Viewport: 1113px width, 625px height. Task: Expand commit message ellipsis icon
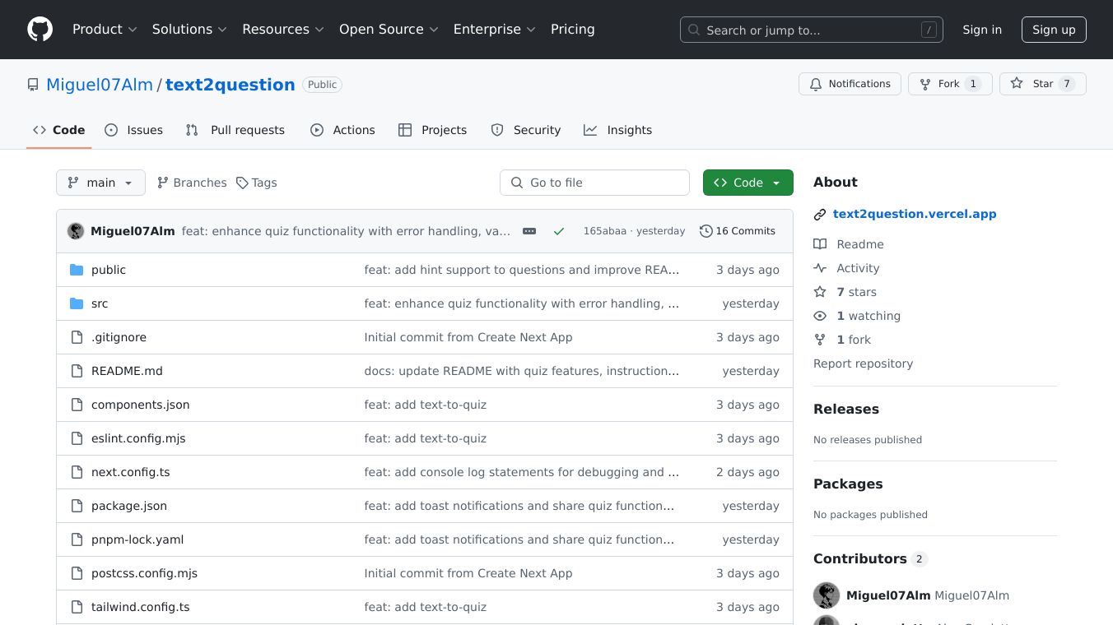tap(529, 231)
